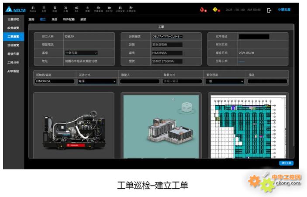Image resolution: width=307 pixels, height=197 pixels.
Task: Switch to the 查詢 tab
Action: click(x=31, y=20)
